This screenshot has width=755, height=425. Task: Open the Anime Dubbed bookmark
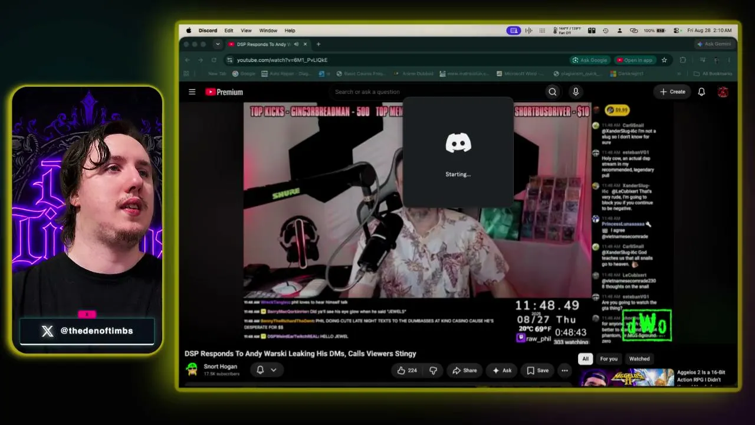coord(413,74)
